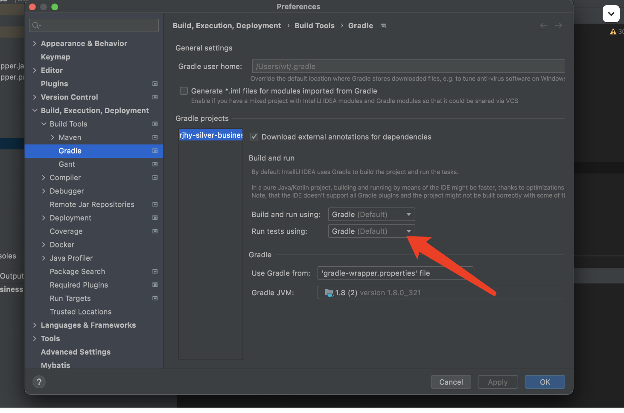Image resolution: width=624 pixels, height=413 pixels.
Task: Click the Cancel button
Action: click(x=451, y=382)
